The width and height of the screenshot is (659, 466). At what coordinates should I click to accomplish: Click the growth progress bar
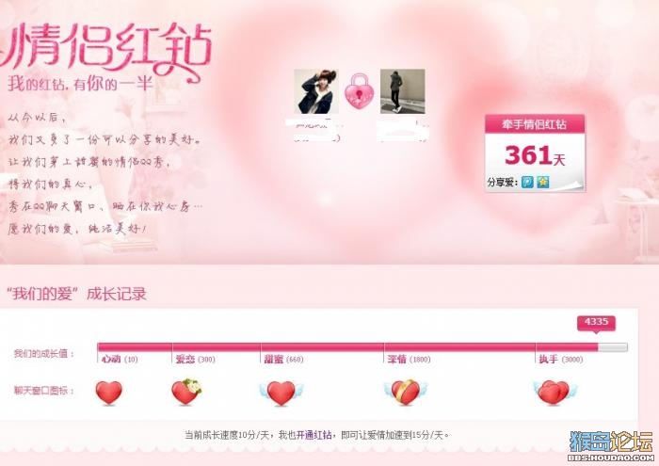[362, 347]
